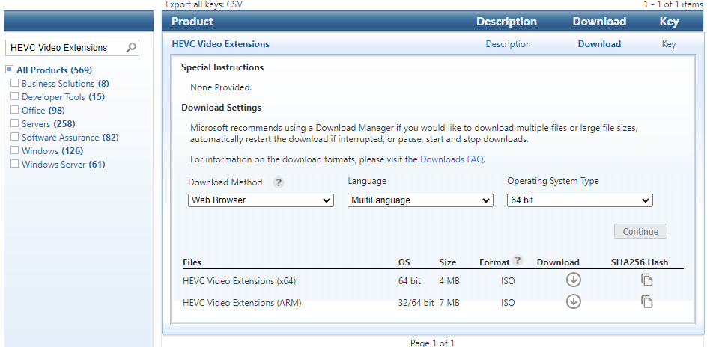Check the Office filter checkbox
Image resolution: width=710 pixels, height=347 pixels.
click(x=14, y=110)
